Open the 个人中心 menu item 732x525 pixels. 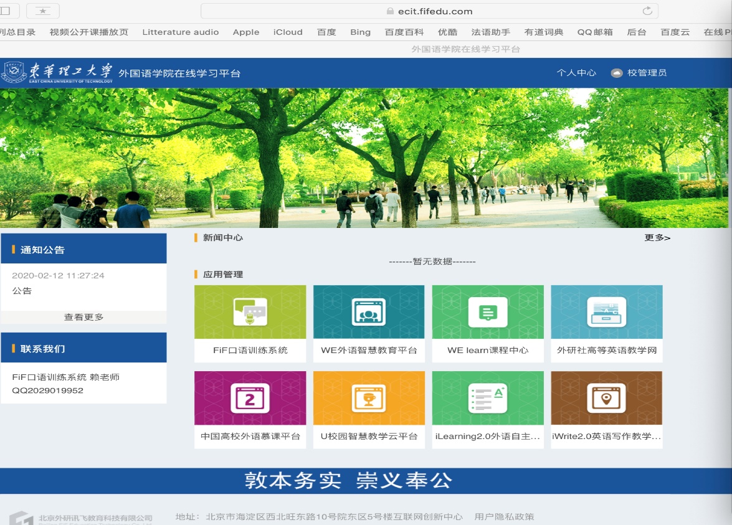pos(576,73)
